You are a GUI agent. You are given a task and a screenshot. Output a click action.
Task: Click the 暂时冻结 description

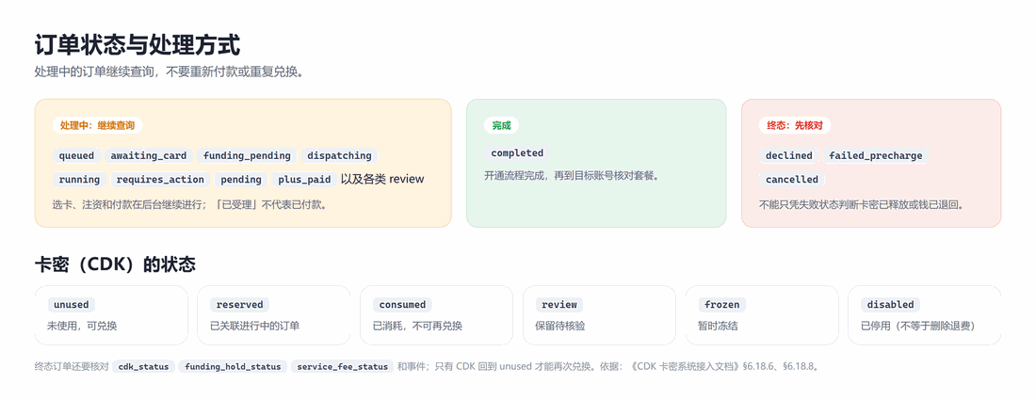(x=718, y=326)
